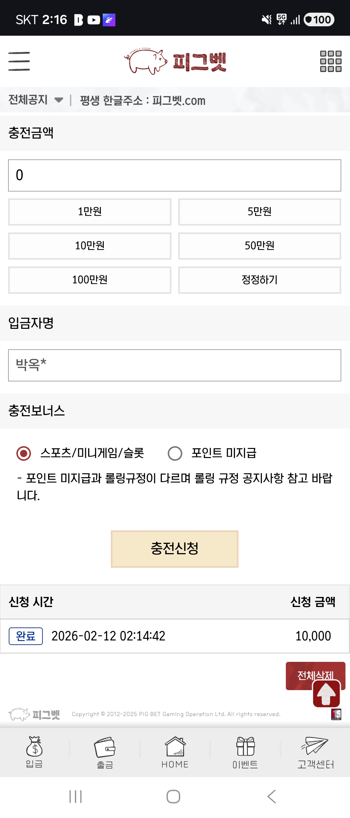350x818 pixels.
Task: Tap the pig logo in header
Action: coord(175,61)
